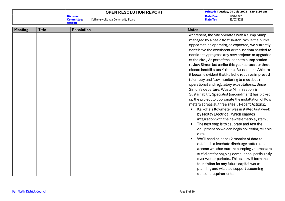Click the date value 29/07/2025
The width and height of the screenshot is (285, 201).
[236, 20]
